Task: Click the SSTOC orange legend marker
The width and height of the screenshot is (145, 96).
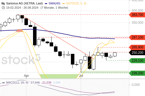Action: tap(64, 3)
